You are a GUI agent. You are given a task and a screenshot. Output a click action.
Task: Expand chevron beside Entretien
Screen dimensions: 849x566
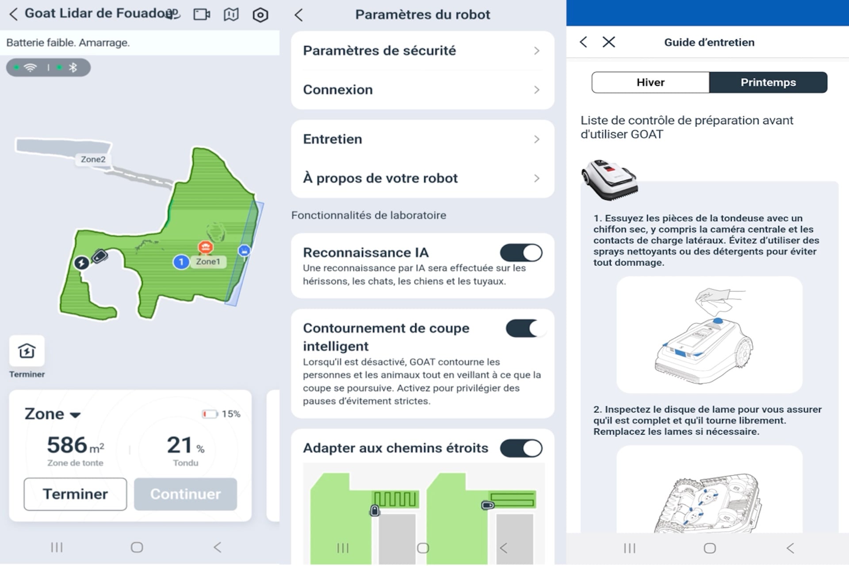(536, 139)
